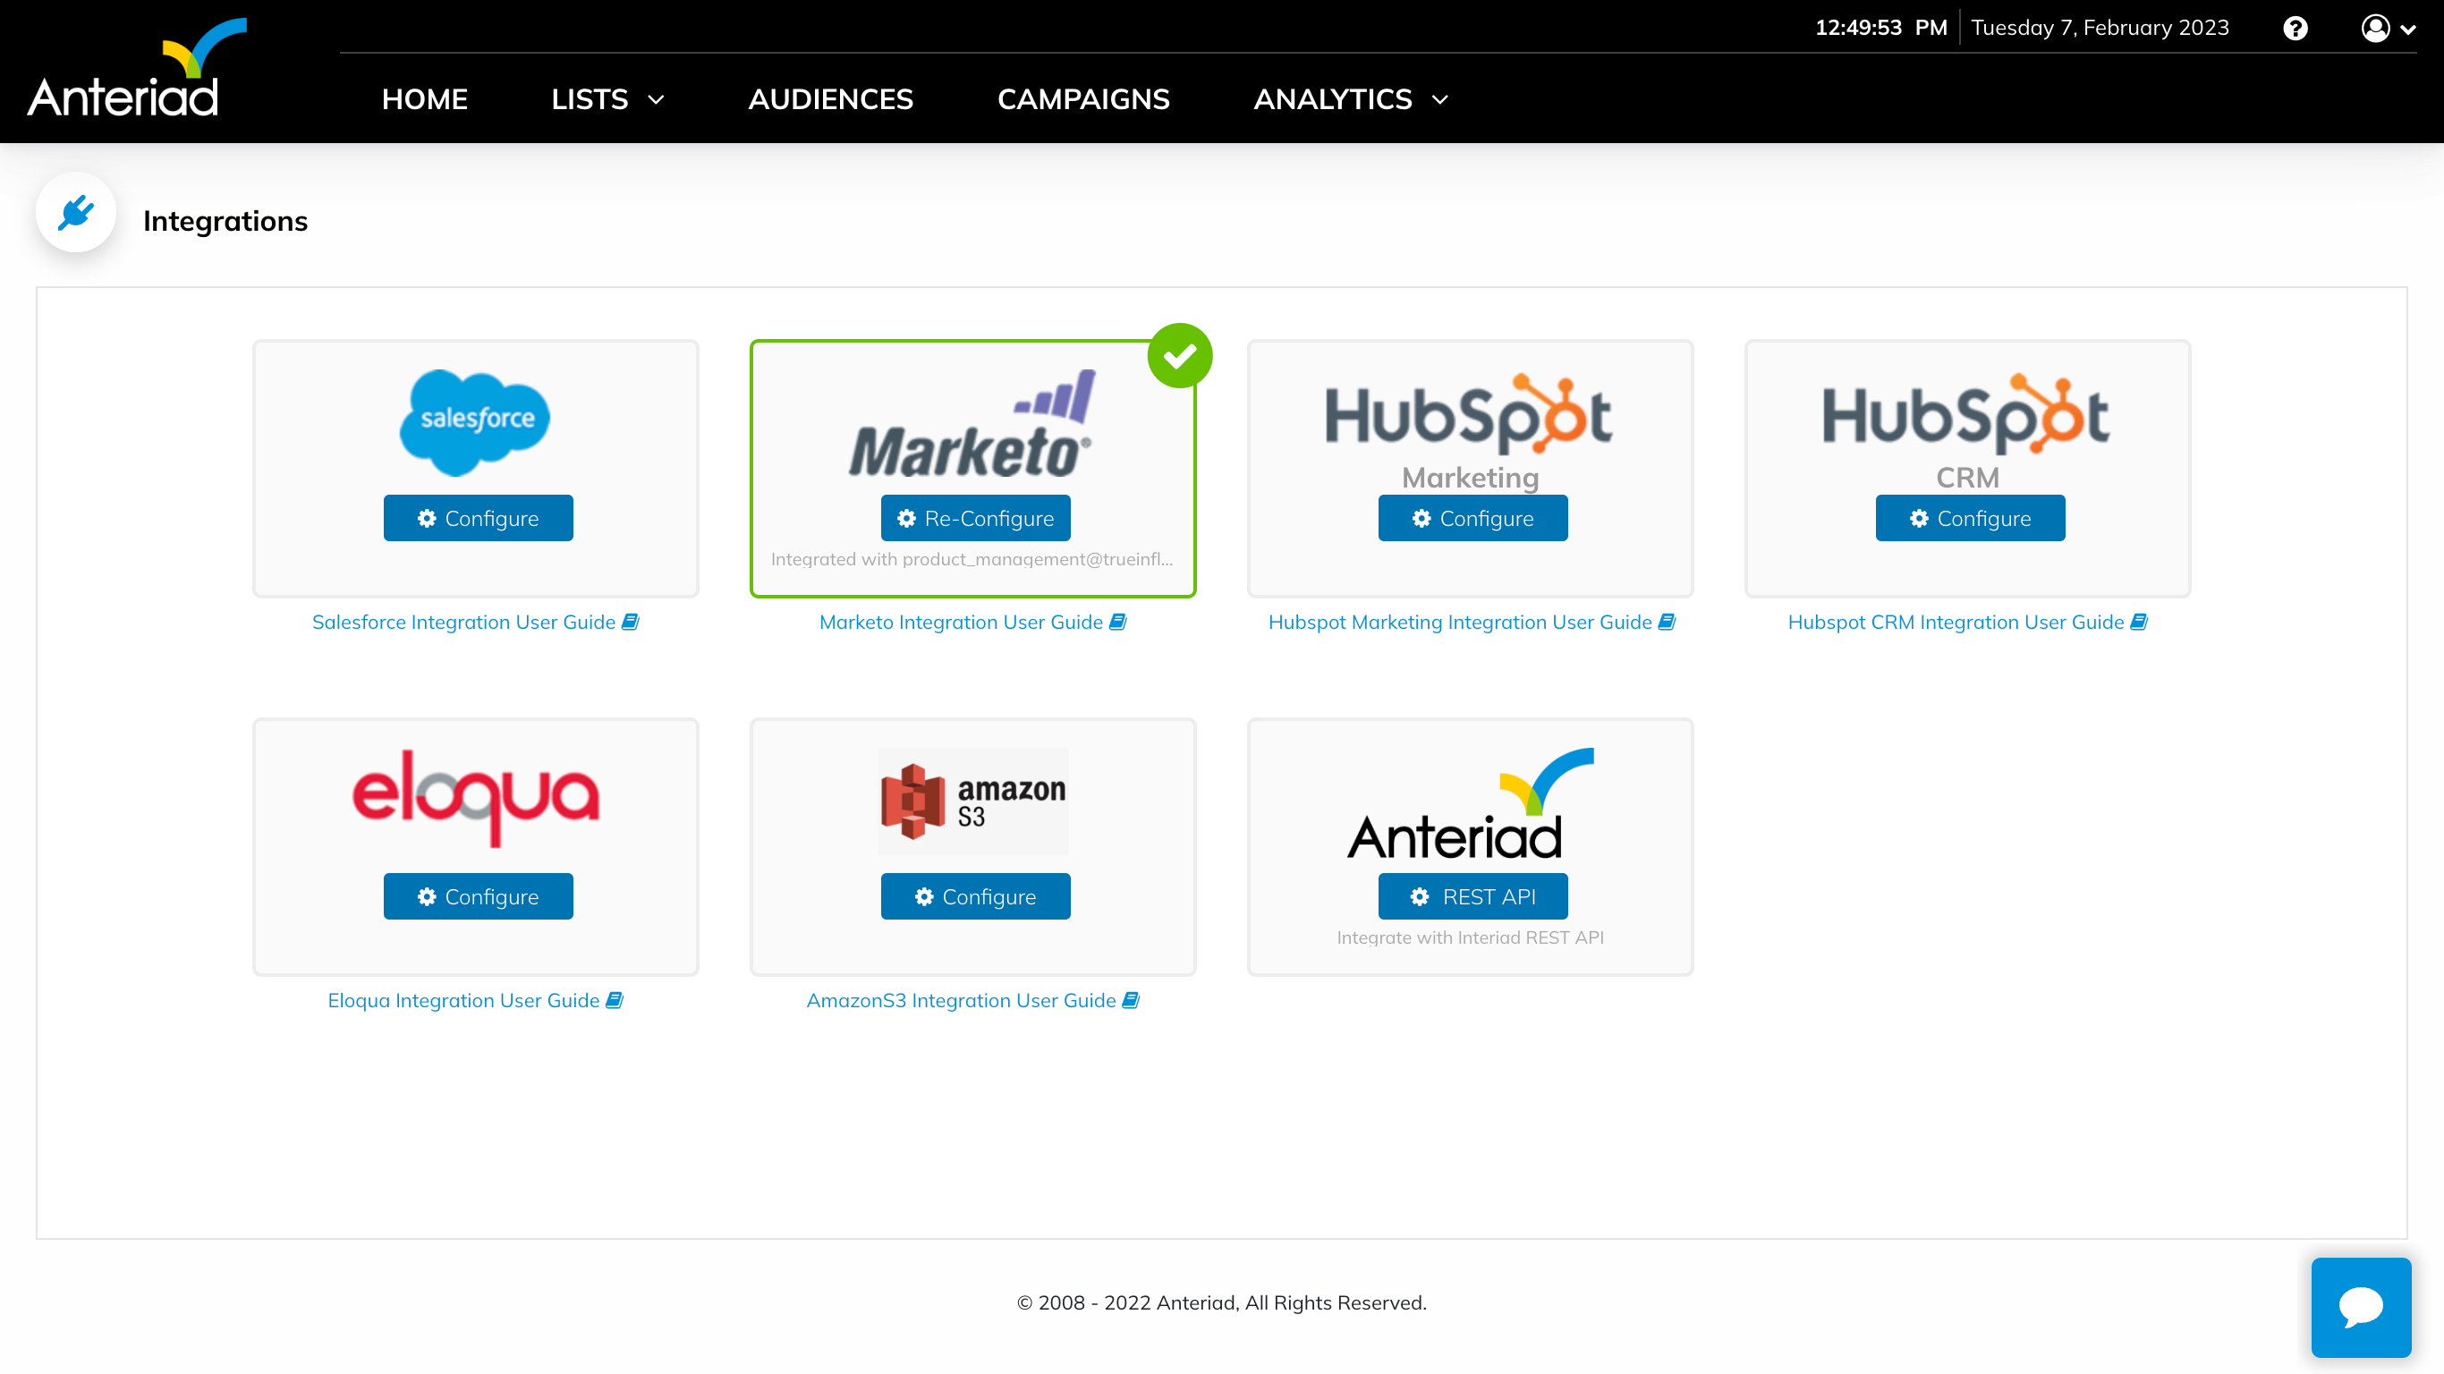
Task: Open the live chat bubble icon
Action: pos(2361,1307)
